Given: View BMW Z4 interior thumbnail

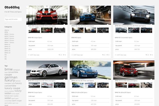Looking at the screenshot, I should 103,85.
